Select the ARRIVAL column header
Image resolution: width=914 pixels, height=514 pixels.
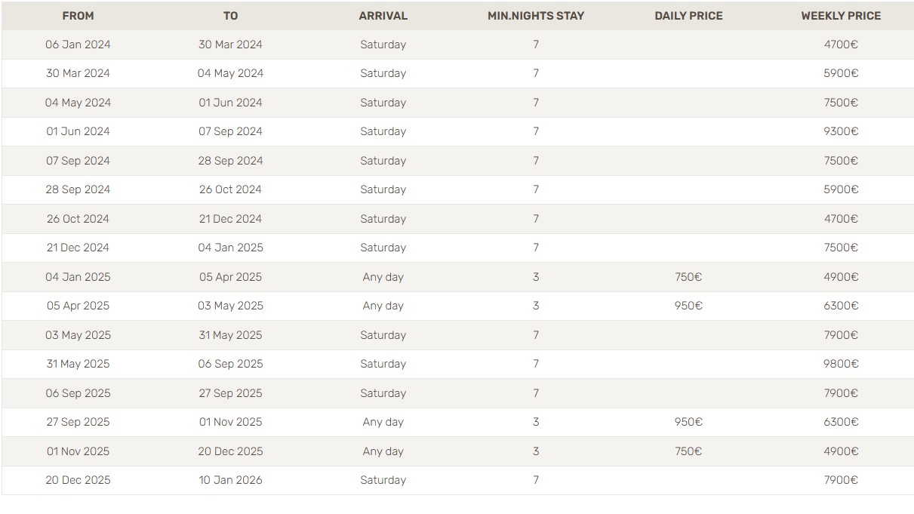(x=383, y=16)
